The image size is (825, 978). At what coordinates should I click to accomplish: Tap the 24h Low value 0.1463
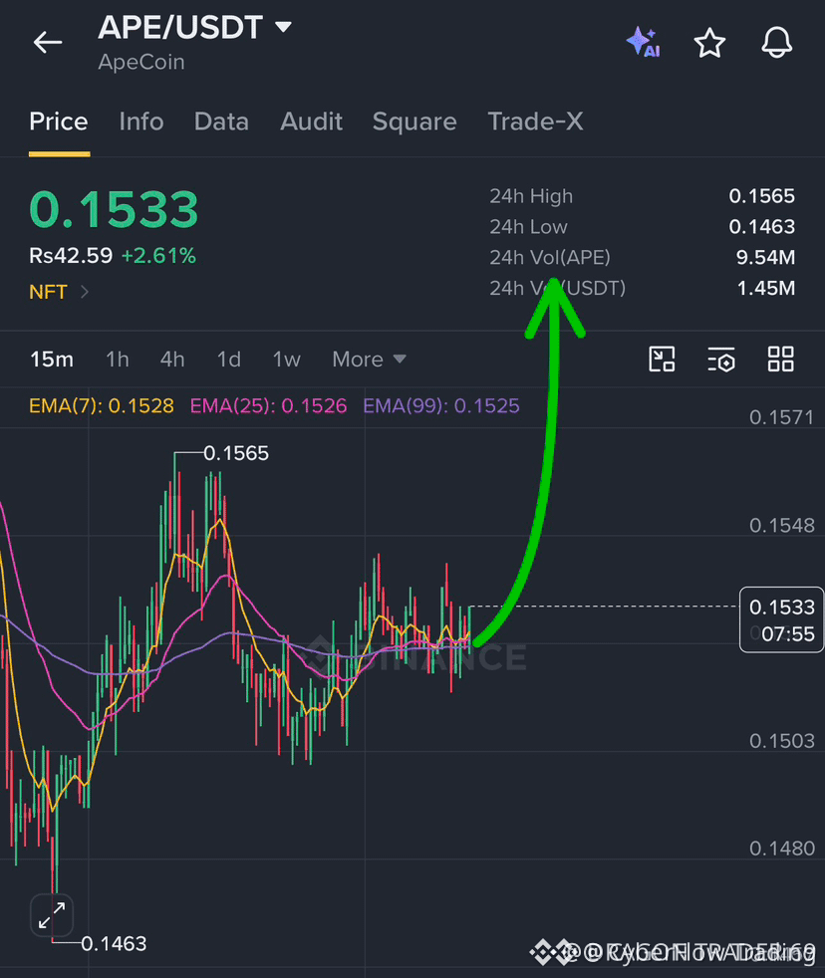(762, 227)
